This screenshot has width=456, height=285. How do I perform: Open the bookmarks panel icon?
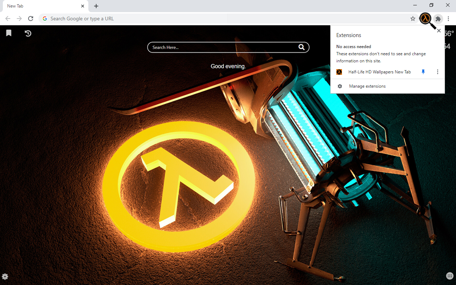(9, 33)
